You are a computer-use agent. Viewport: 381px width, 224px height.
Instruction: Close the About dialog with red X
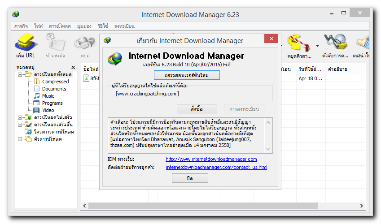coord(271,39)
